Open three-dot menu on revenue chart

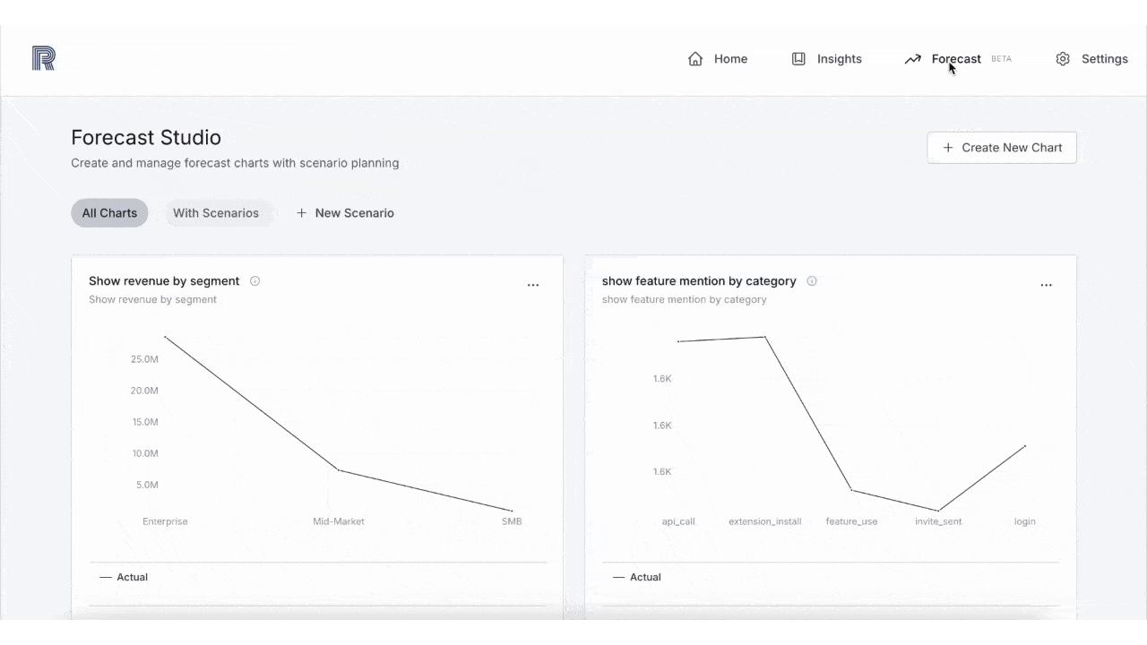[533, 285]
